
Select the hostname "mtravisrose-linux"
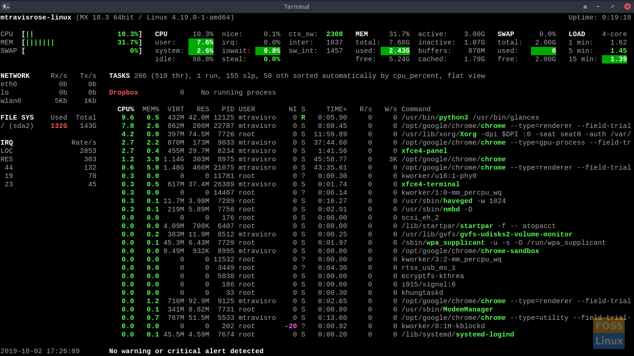click(x=36, y=18)
